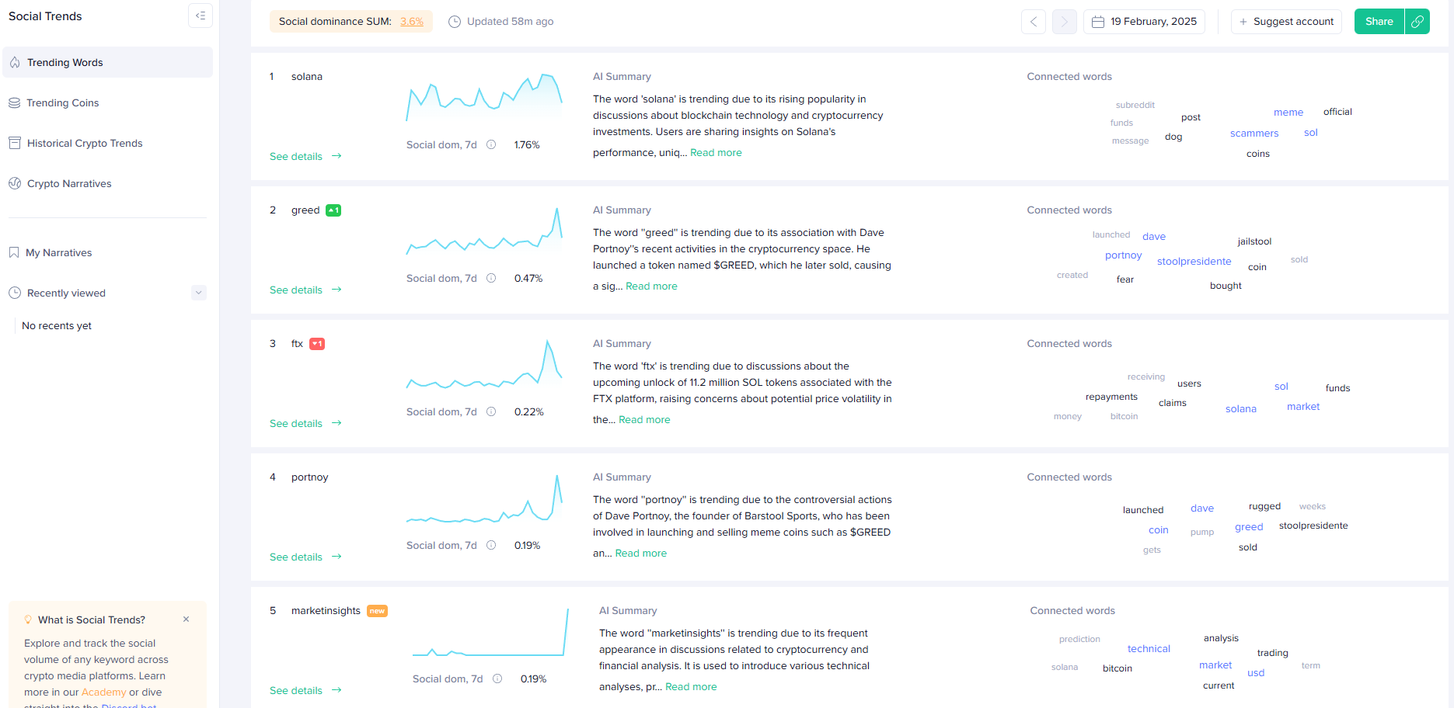This screenshot has width=1454, height=708.
Task: Click connected word 'usd'
Action: point(1255,673)
